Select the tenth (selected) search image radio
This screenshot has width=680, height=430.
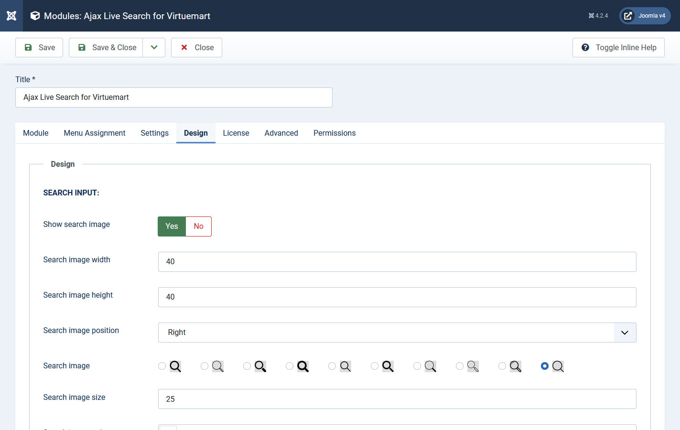[x=545, y=366]
